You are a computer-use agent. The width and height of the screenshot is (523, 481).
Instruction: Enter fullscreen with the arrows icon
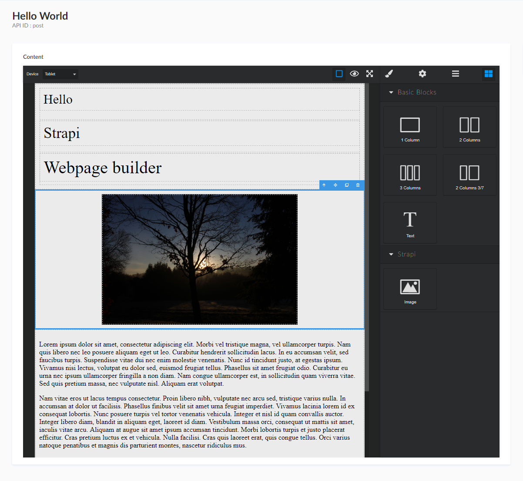point(370,74)
